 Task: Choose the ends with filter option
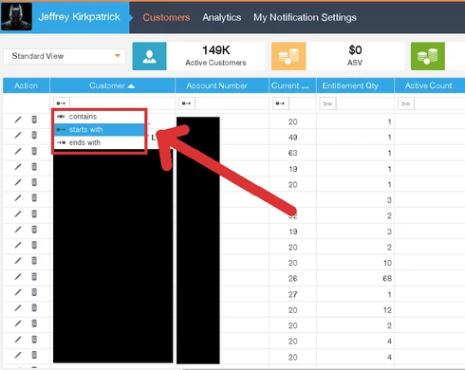99,142
